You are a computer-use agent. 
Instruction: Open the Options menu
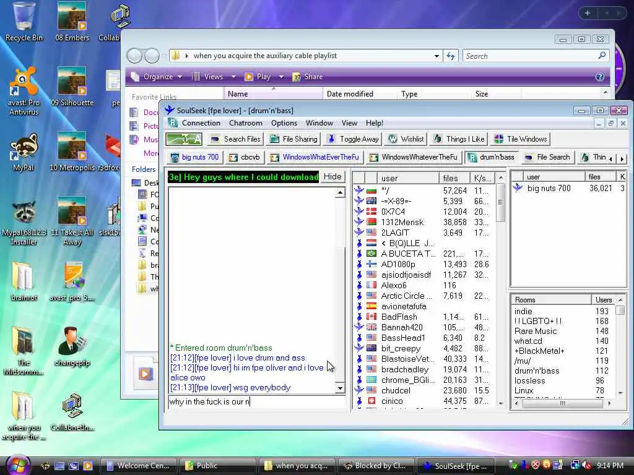284,123
